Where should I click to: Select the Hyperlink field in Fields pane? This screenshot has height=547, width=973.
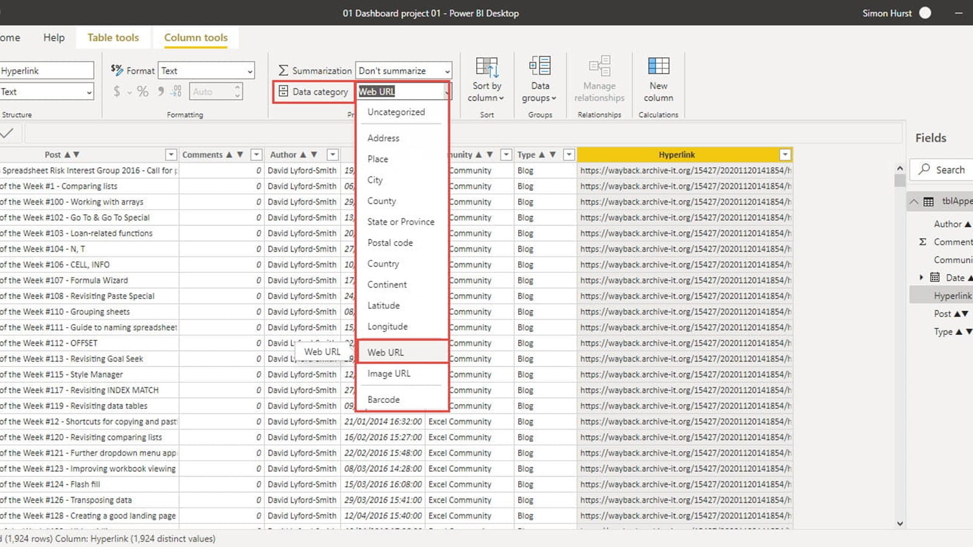click(x=952, y=296)
